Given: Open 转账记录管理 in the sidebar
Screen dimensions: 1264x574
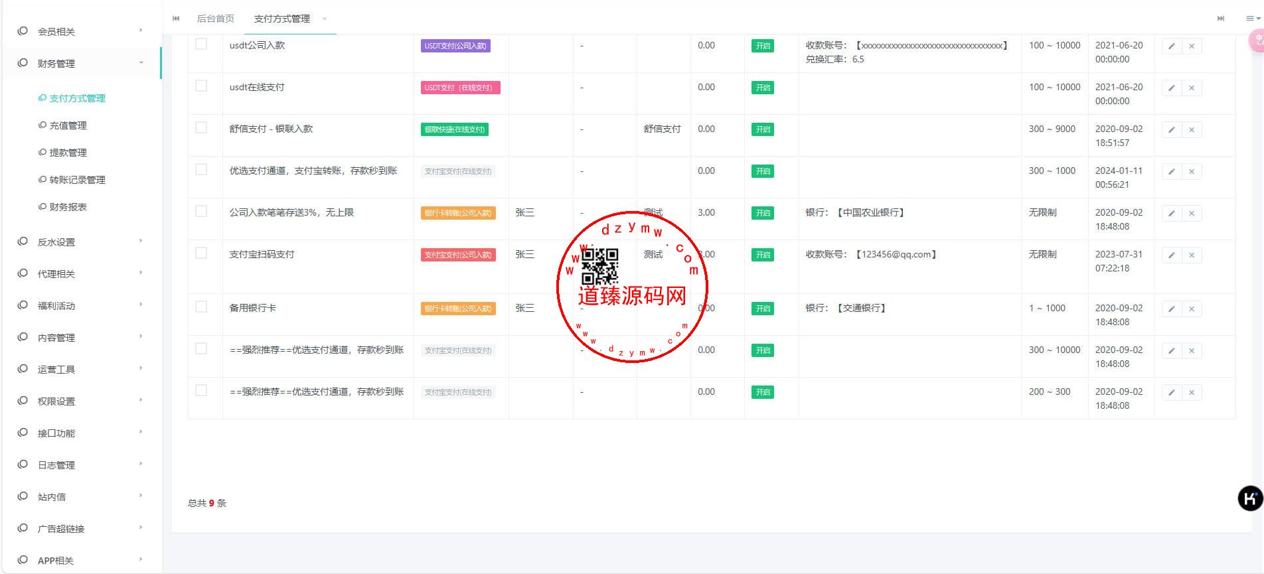Looking at the screenshot, I should (77, 180).
